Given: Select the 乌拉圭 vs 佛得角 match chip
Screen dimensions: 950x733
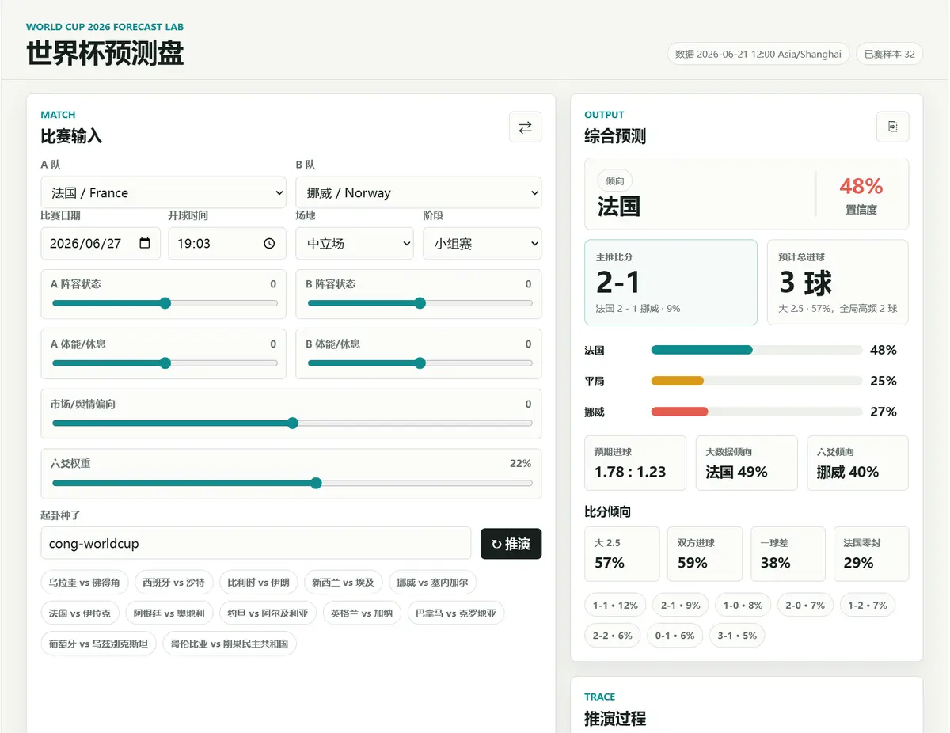Looking at the screenshot, I should (85, 583).
